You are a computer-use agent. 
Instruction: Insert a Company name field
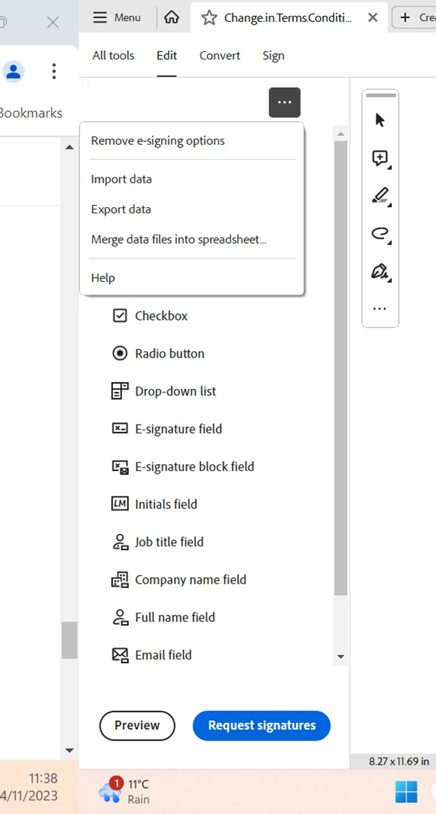pos(179,580)
